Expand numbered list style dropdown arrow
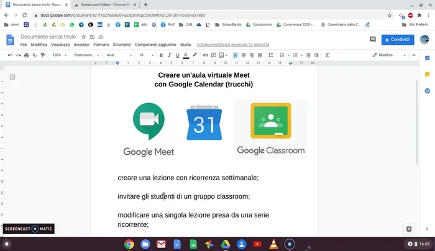435x251 pixels. click(x=288, y=55)
